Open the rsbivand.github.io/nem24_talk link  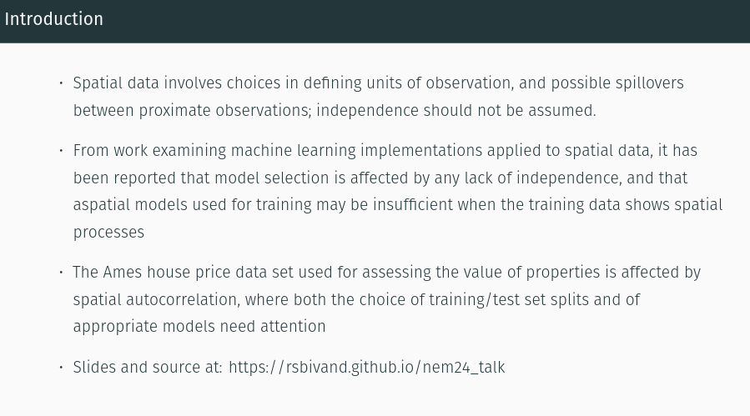[366, 367]
